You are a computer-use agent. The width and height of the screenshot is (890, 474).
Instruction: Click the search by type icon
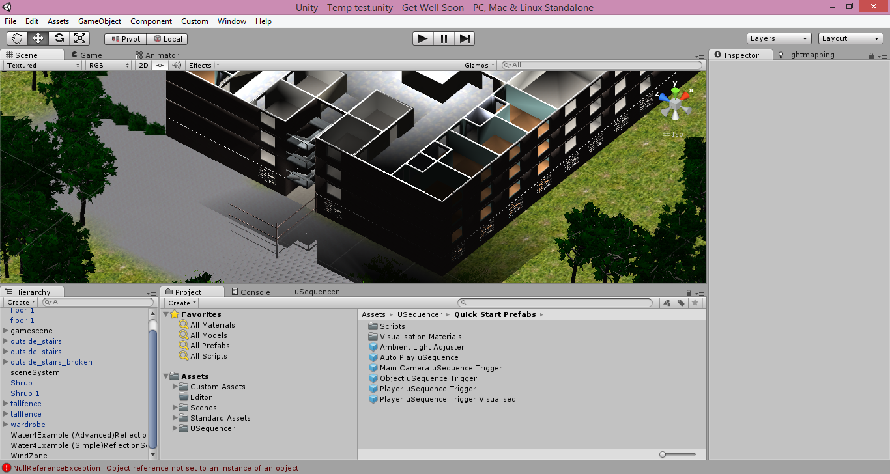667,303
